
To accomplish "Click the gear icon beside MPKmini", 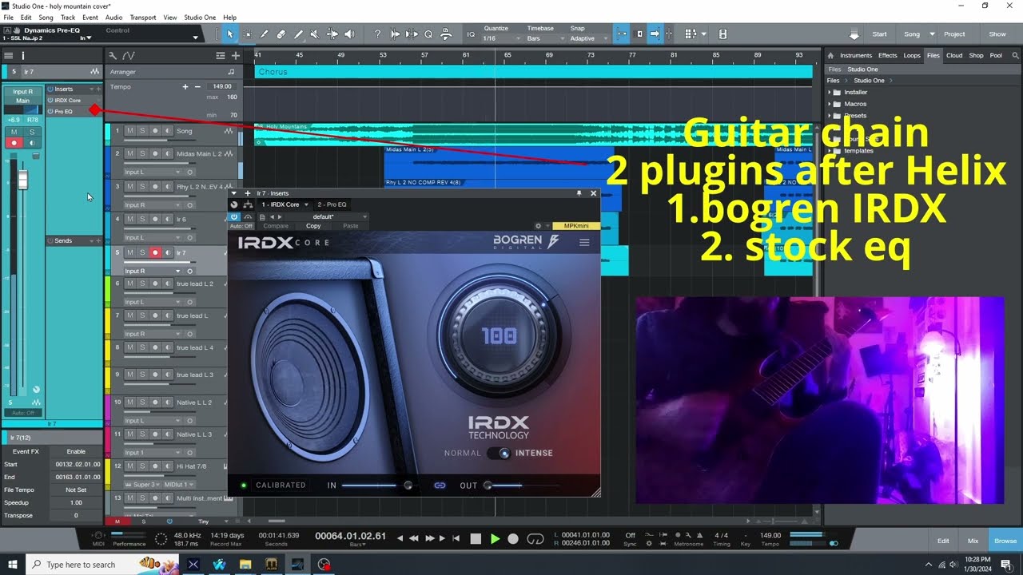I will pyautogui.click(x=538, y=226).
